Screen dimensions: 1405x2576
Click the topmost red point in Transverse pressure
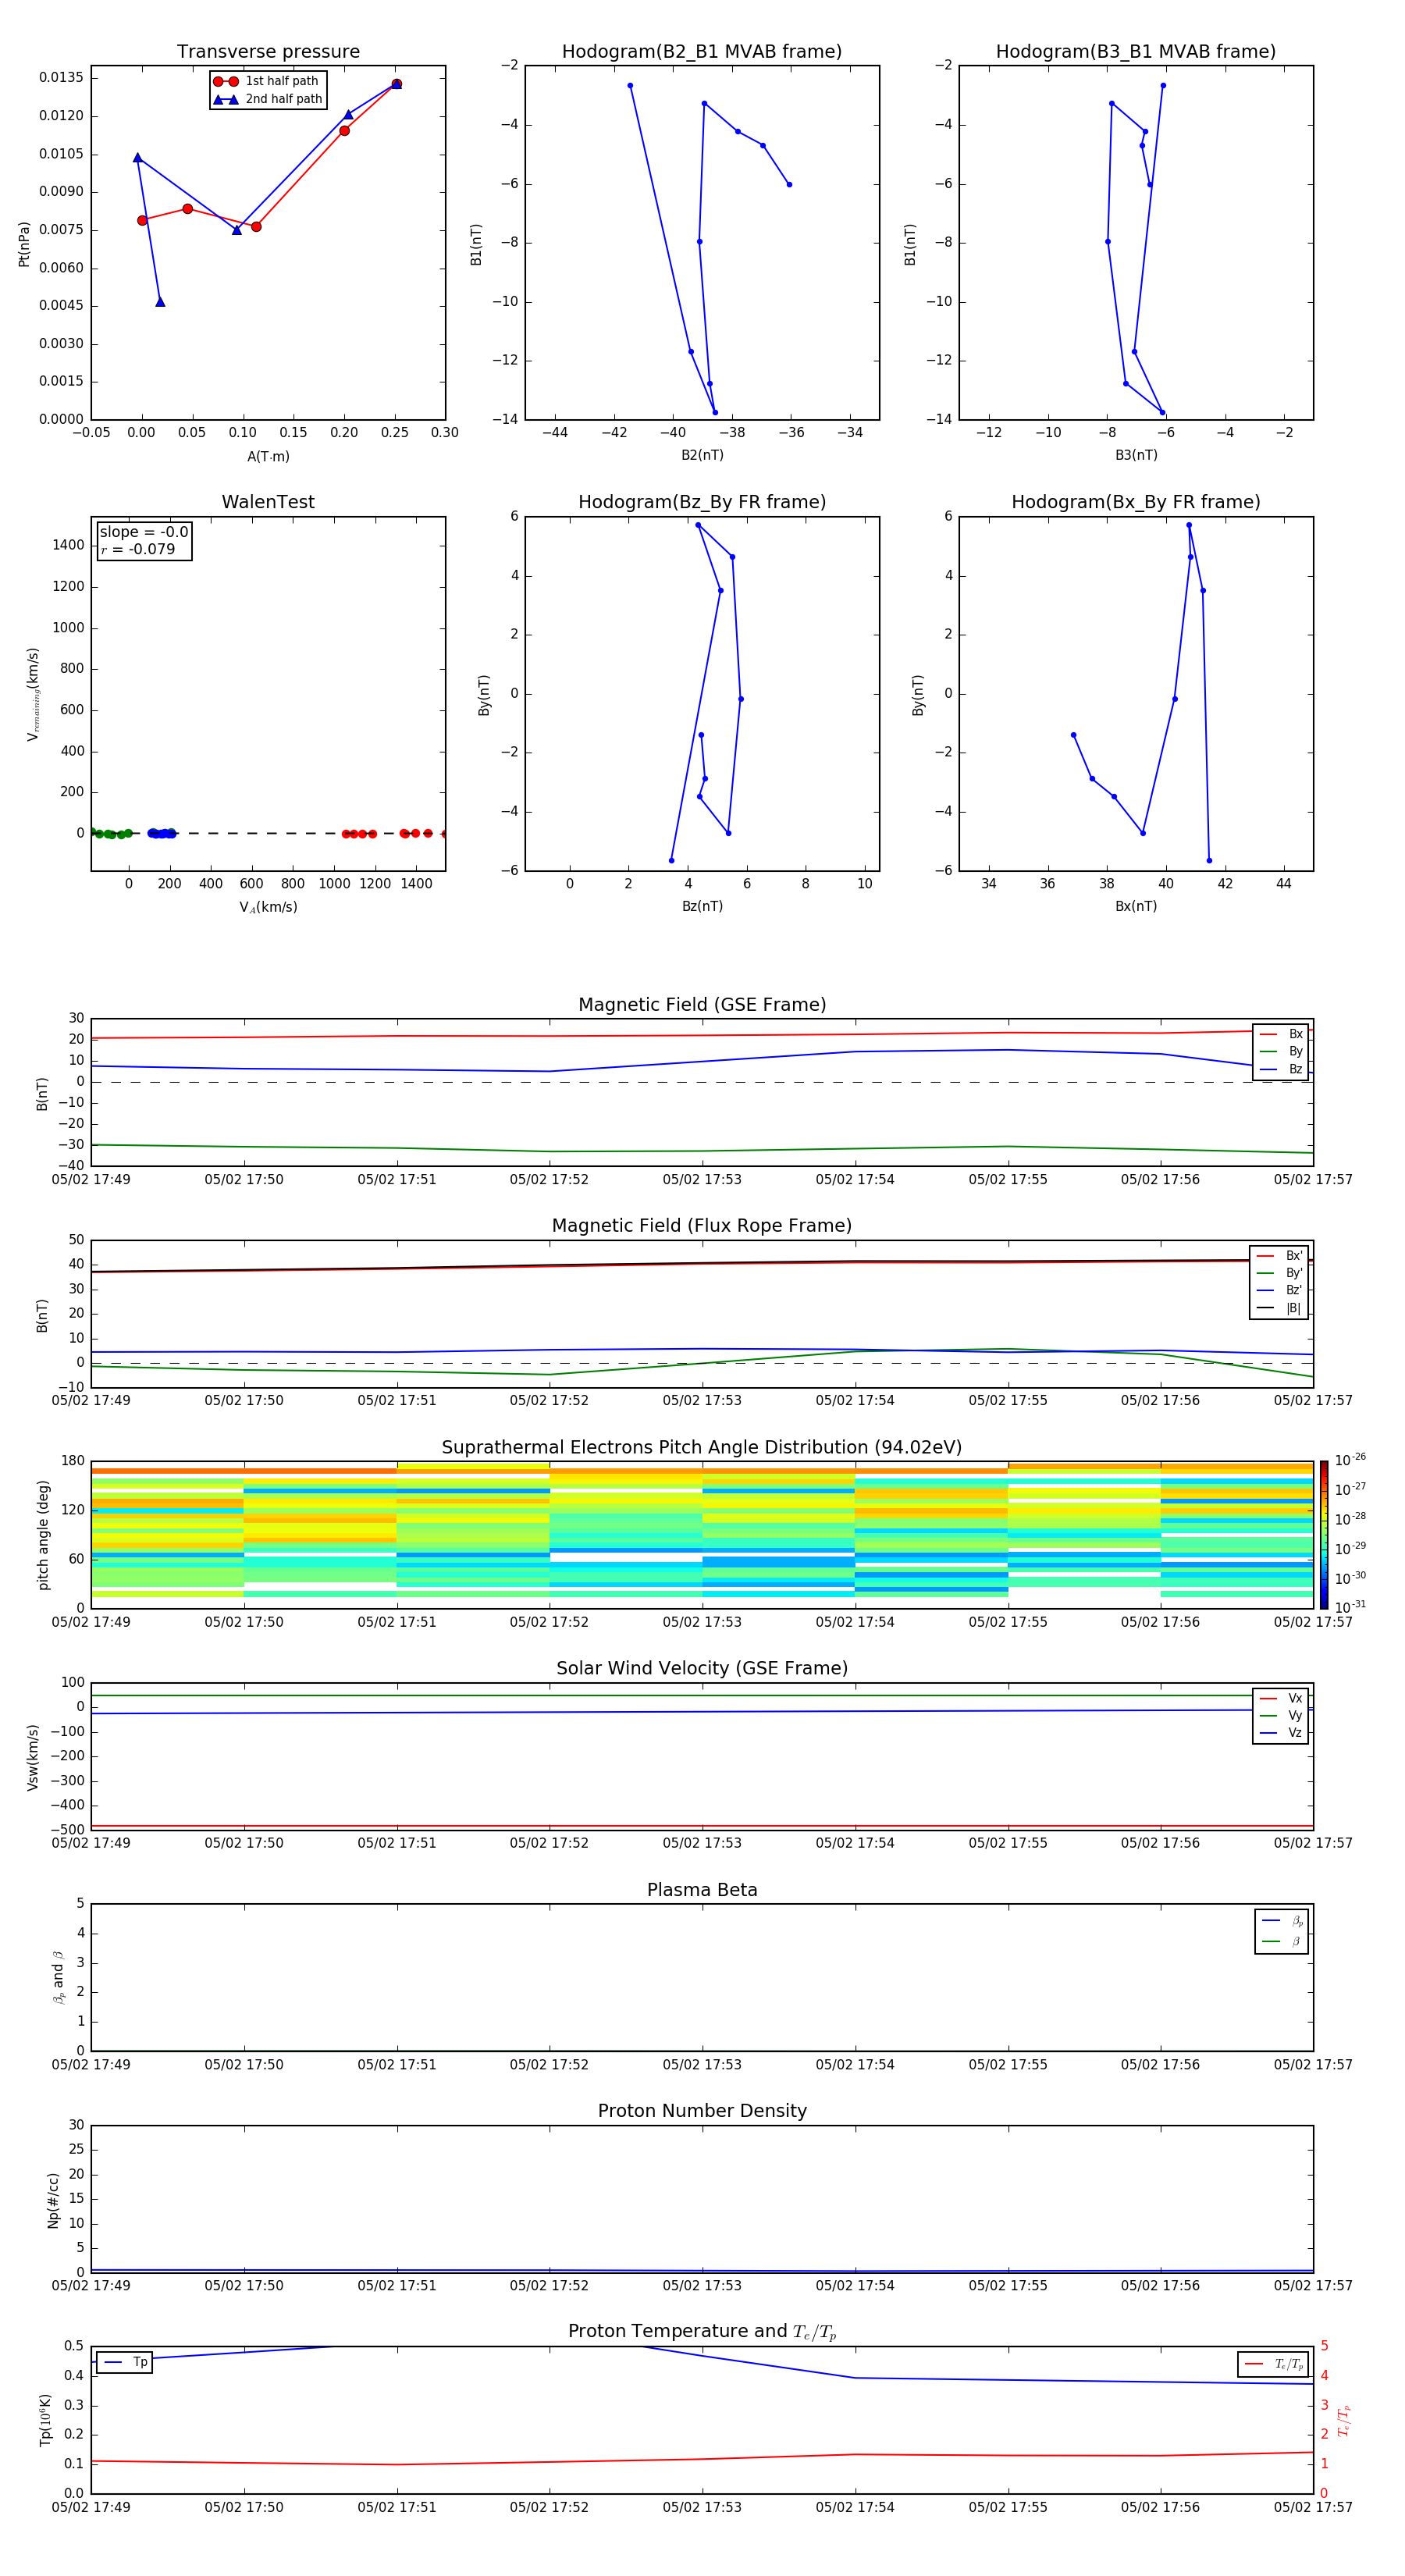coord(397,84)
